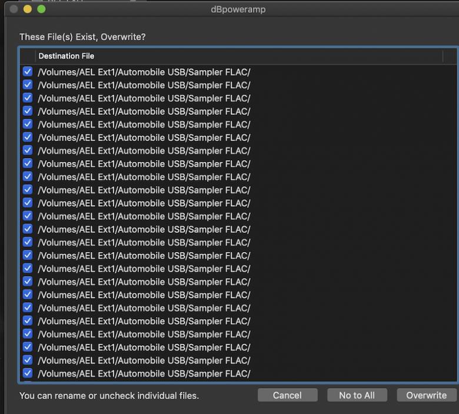Toggle the tenth row's checkbox

[x=28, y=190]
